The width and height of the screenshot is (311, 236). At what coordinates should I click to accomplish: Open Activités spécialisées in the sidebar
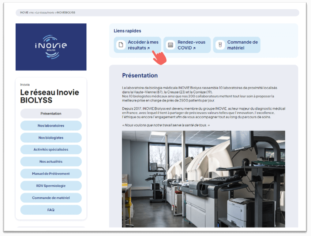pyautogui.click(x=51, y=150)
